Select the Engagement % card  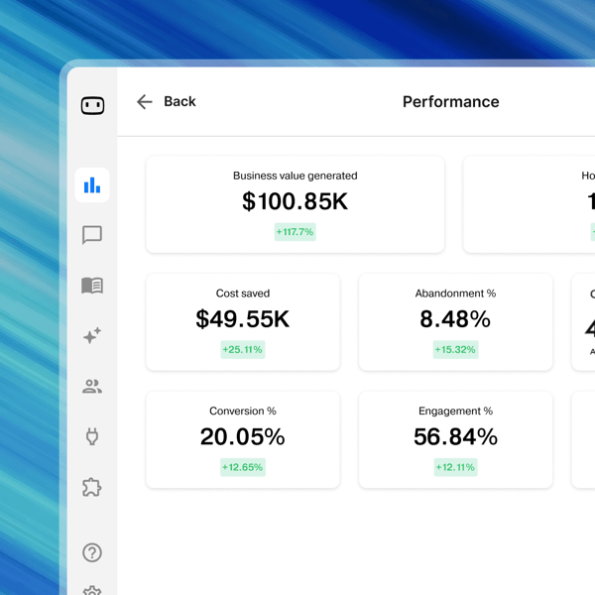coord(455,439)
